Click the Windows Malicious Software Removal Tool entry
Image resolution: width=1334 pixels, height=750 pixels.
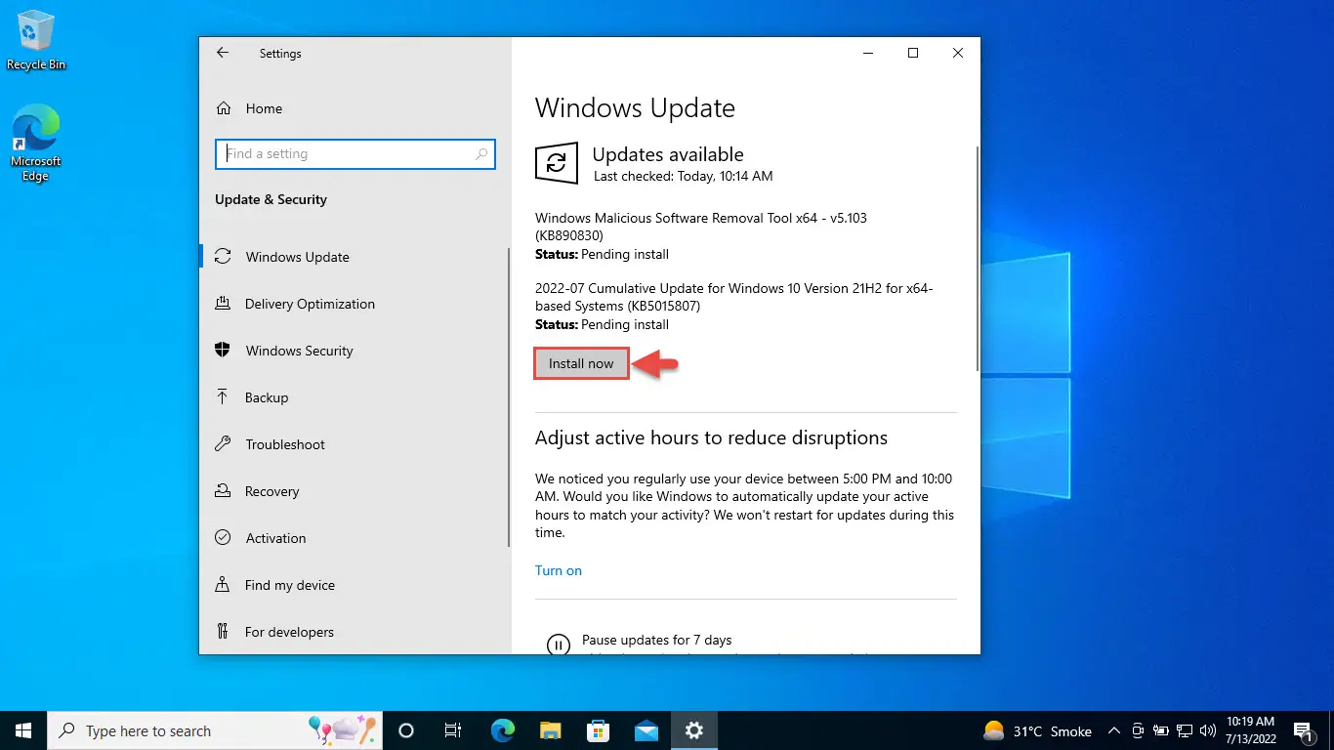pyautogui.click(x=701, y=235)
